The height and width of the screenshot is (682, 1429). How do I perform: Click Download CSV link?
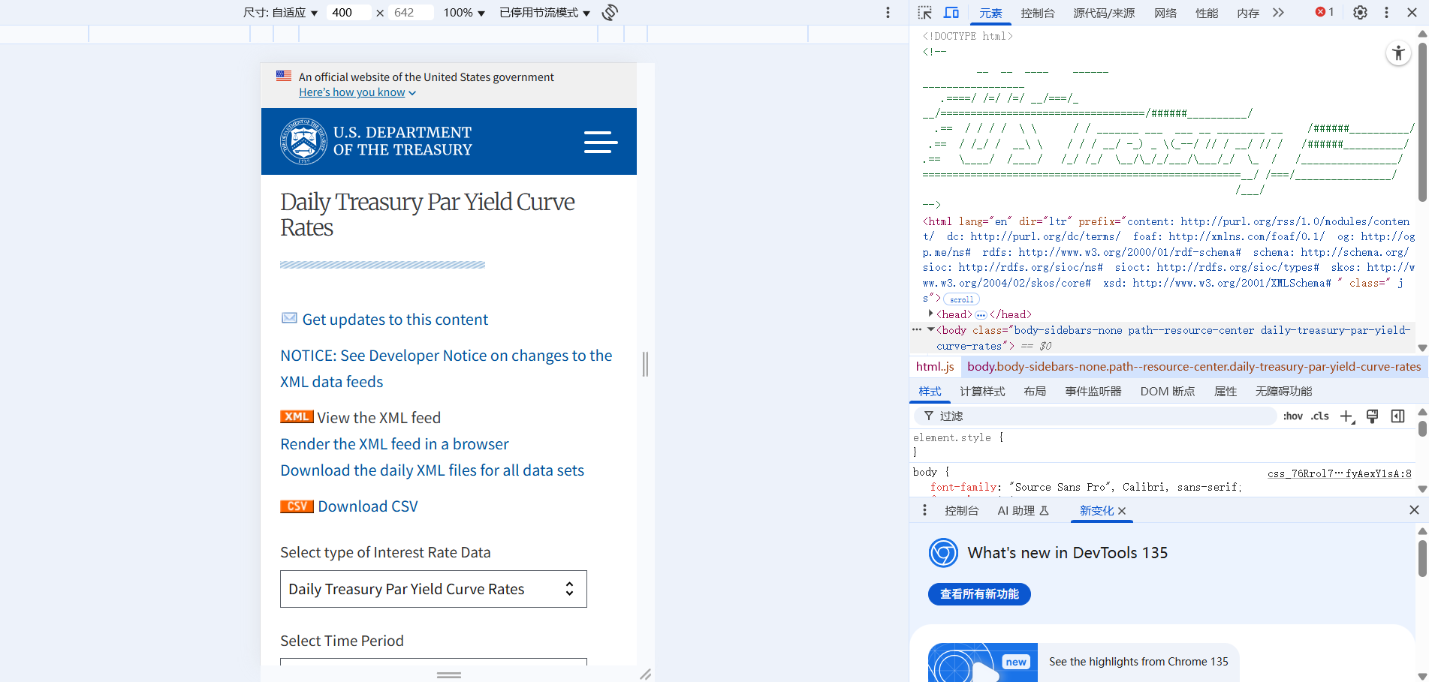[368, 506]
